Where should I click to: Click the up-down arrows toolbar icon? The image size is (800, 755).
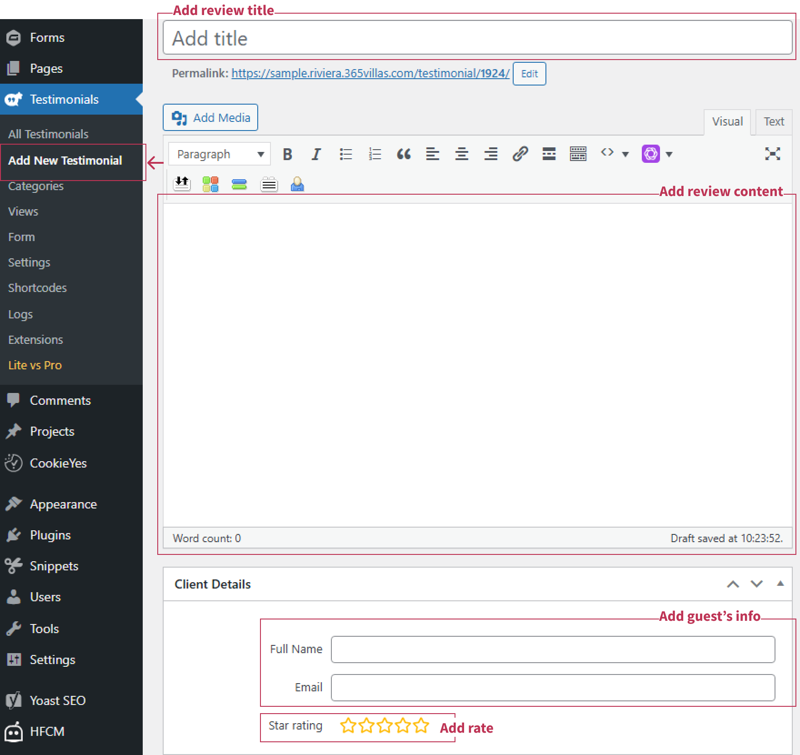182,184
